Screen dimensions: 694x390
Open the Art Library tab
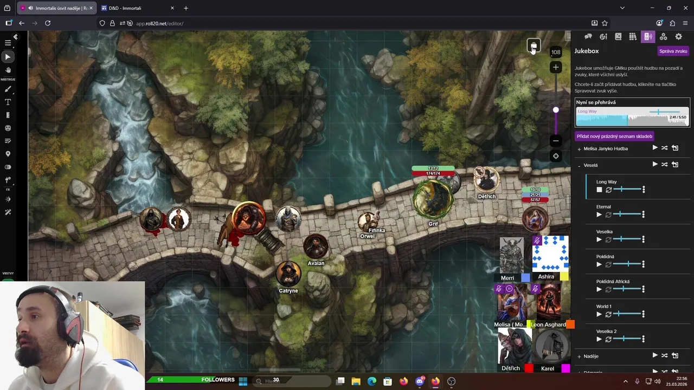603,37
